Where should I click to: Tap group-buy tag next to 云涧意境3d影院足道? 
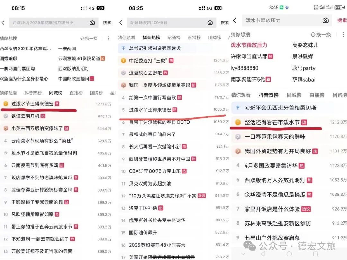(x=103, y=59)
